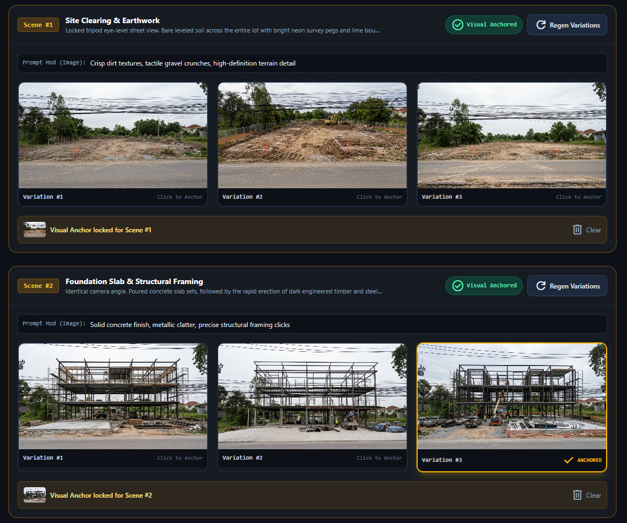Click to Anchor Scene #1 Variation #3
Viewport: 627px width, 523px height.
coord(579,197)
